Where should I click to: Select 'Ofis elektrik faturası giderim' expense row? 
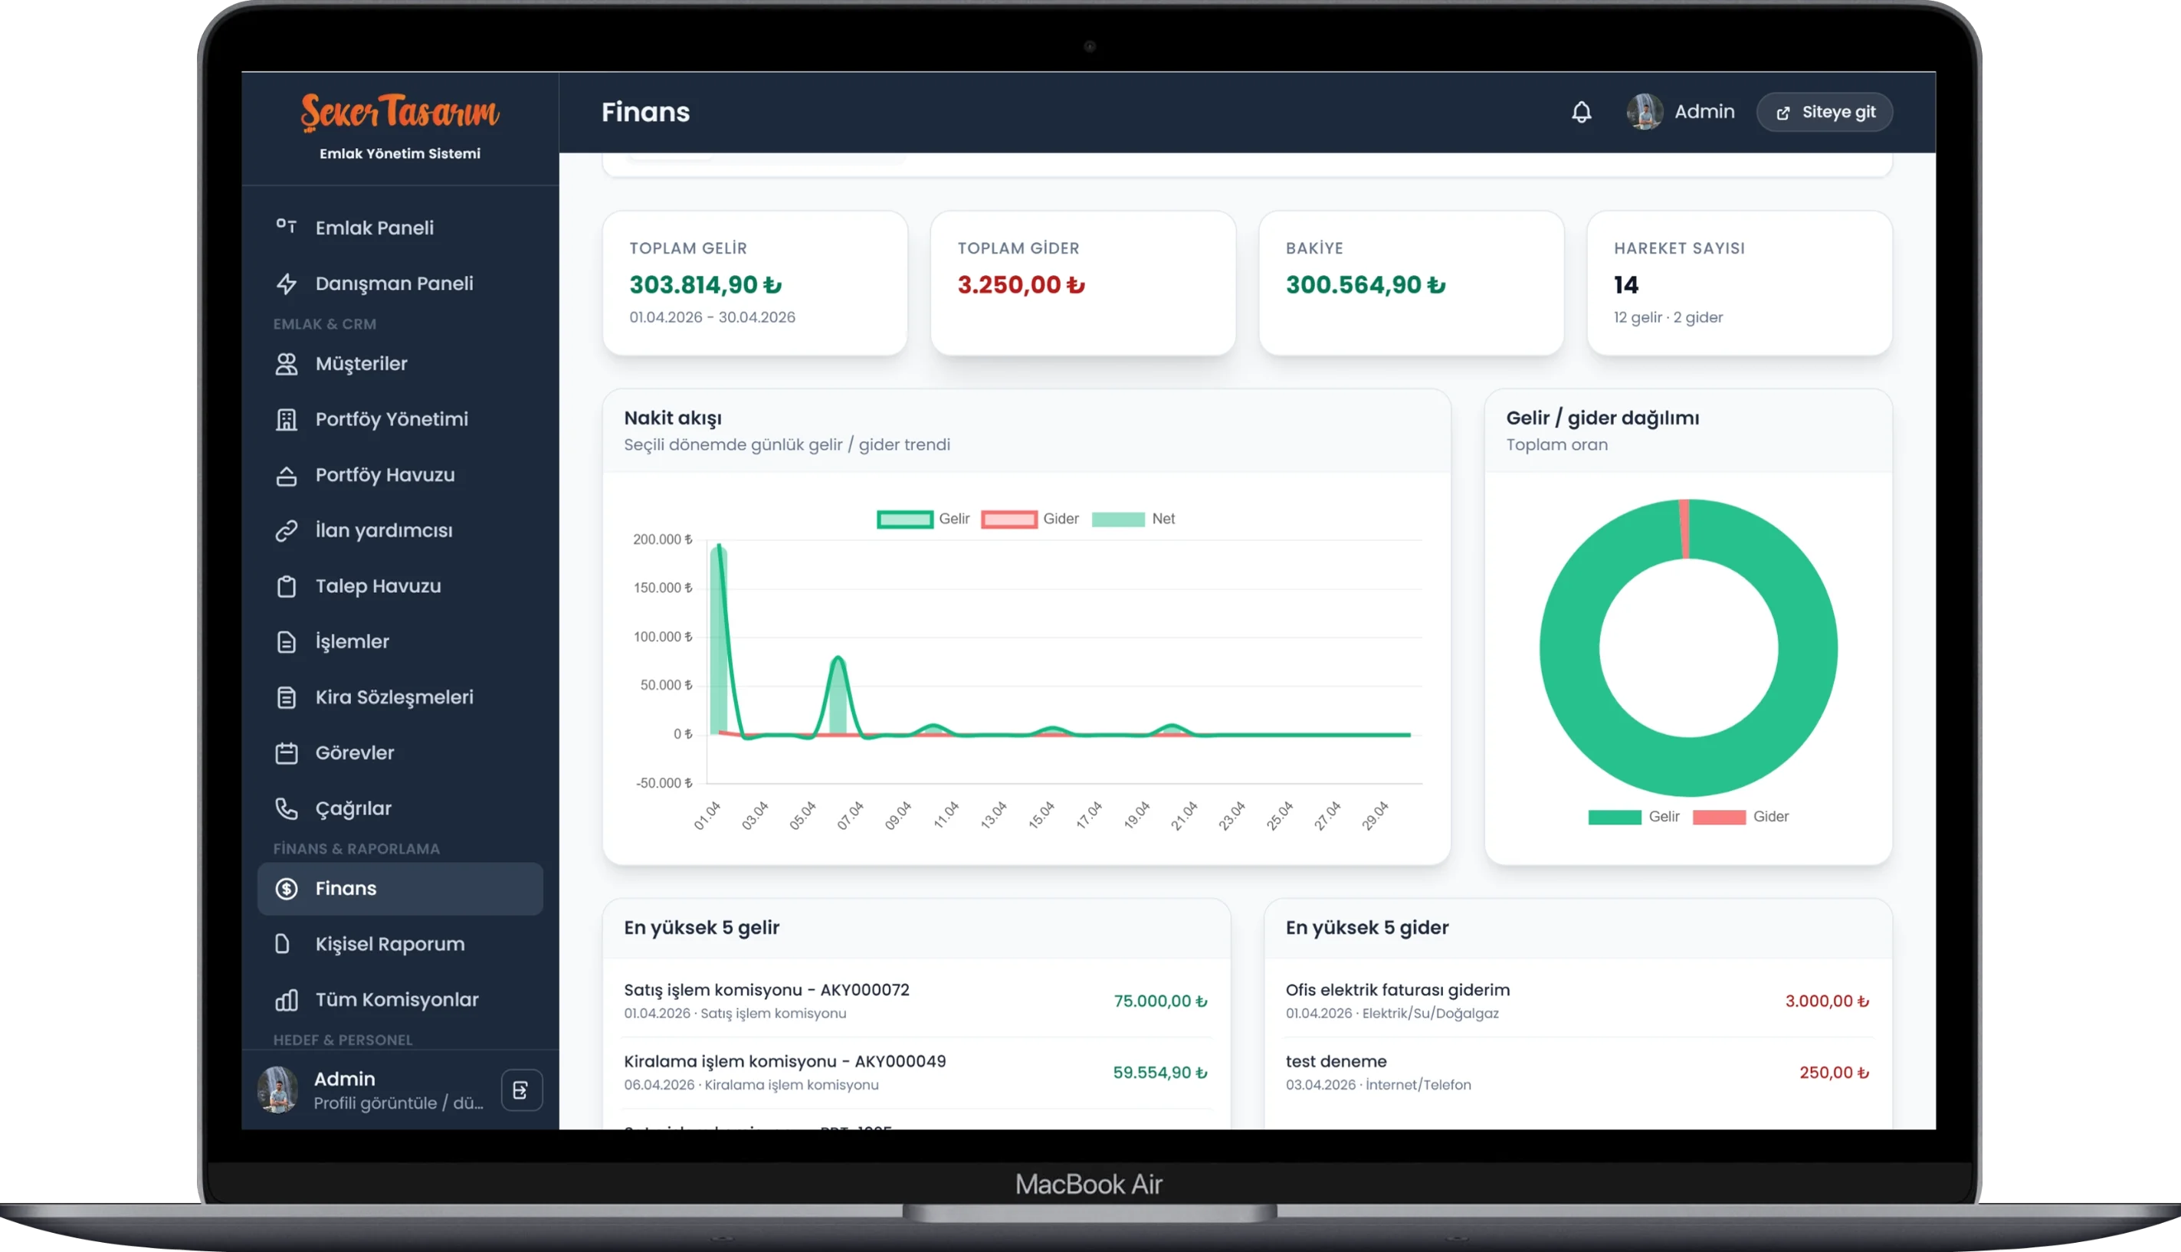[x=1577, y=1001]
